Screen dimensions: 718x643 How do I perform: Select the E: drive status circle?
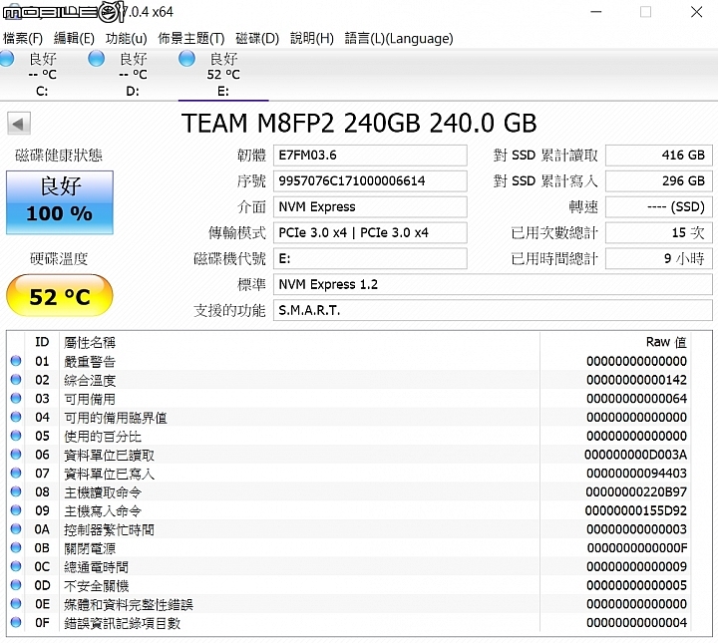tap(186, 59)
